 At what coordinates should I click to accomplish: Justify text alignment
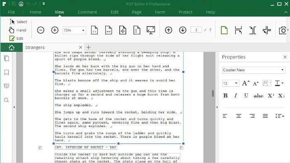tap(265, 116)
